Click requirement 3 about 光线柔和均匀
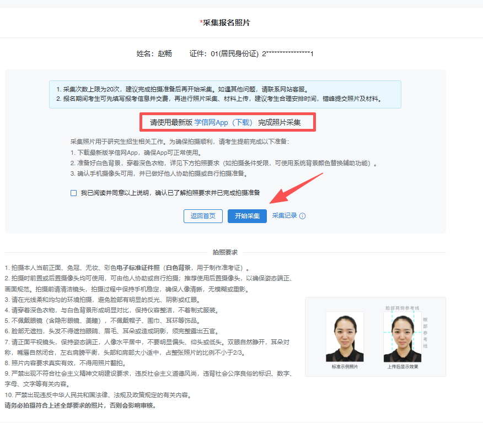Image resolution: width=483 pixels, height=423 pixels. pyautogui.click(x=104, y=300)
